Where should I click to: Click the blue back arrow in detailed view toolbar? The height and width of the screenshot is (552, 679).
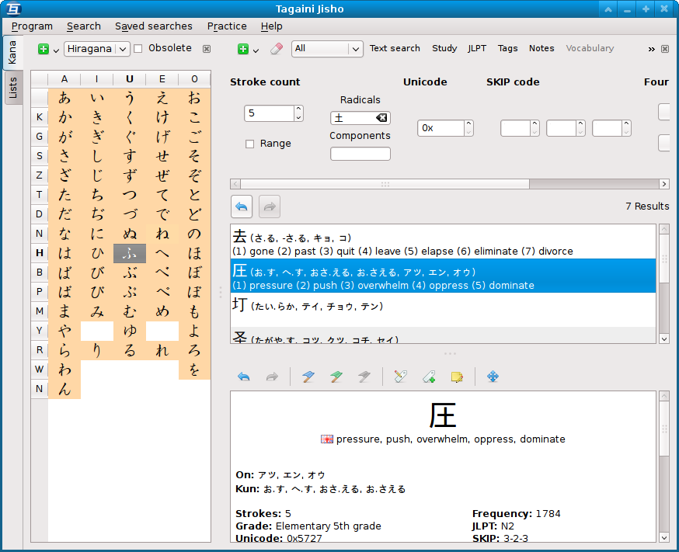coord(244,377)
